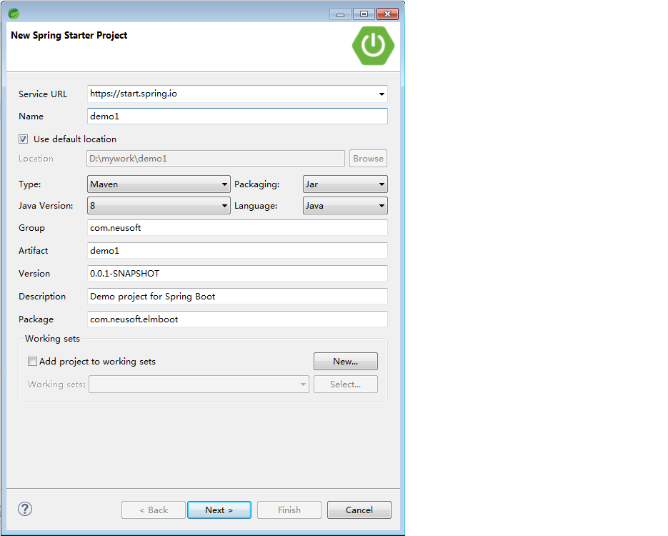Image resolution: width=668 pixels, height=536 pixels.
Task: Click the New... working set button
Action: (x=346, y=362)
